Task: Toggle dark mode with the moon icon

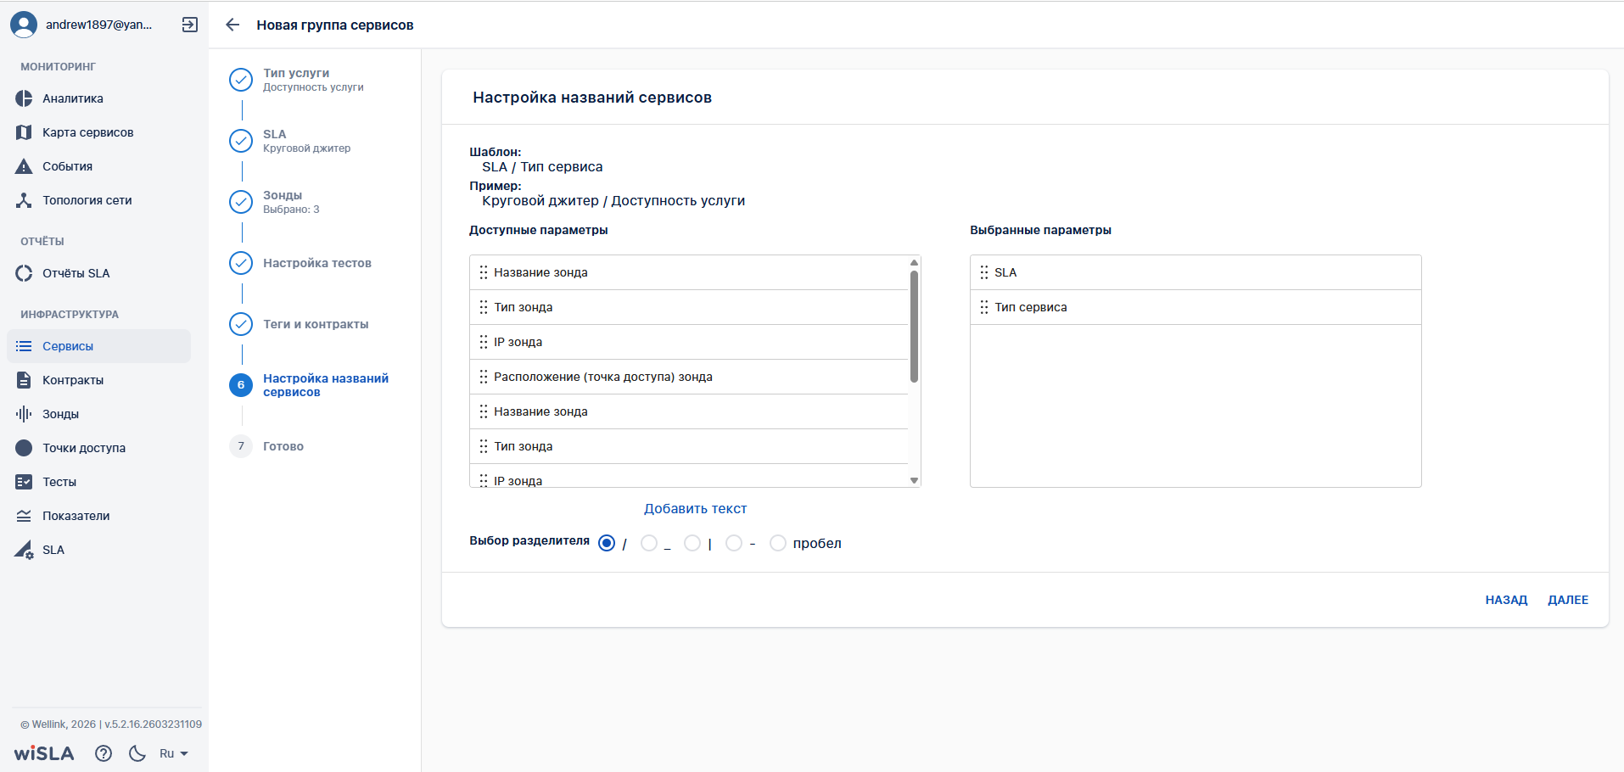Action: [x=137, y=753]
